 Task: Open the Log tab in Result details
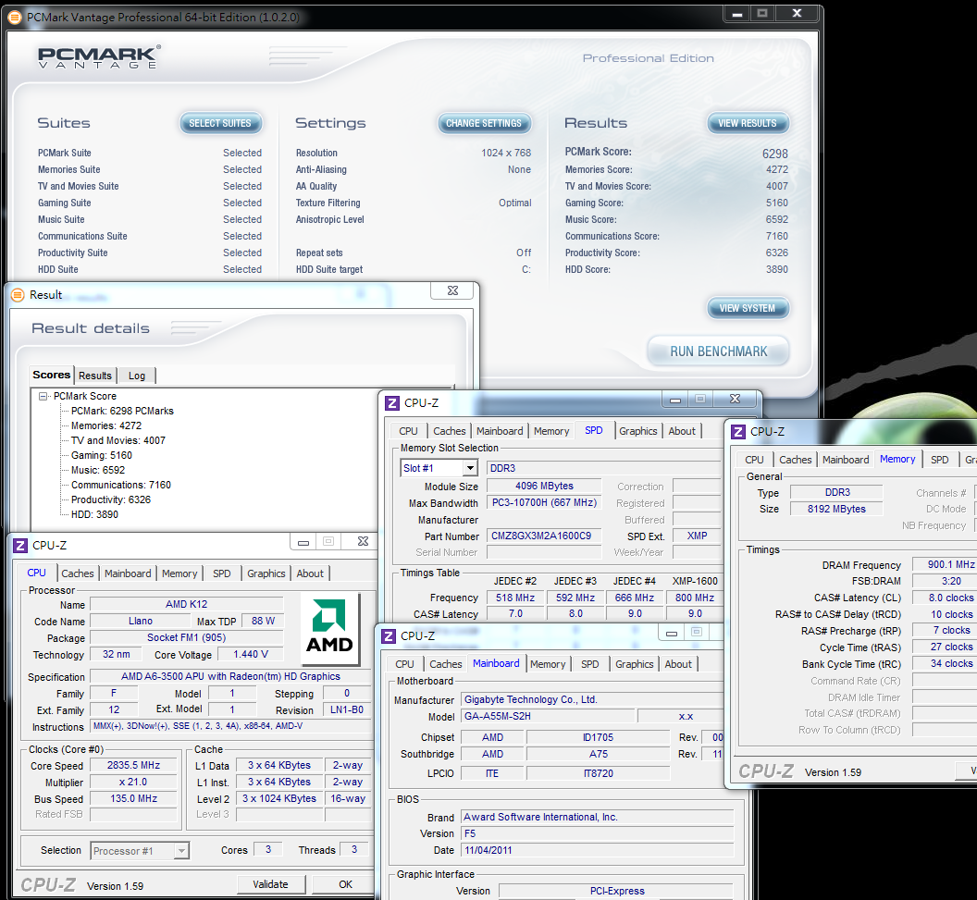point(136,376)
